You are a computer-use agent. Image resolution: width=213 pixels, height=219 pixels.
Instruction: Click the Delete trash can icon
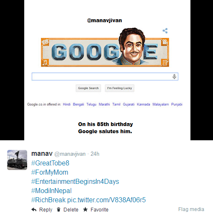click(x=58, y=209)
